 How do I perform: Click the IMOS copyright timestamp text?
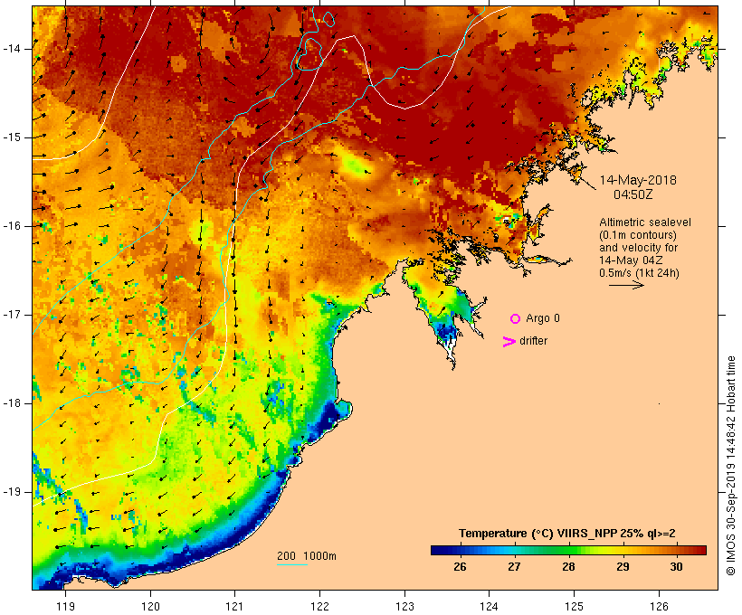730,466
